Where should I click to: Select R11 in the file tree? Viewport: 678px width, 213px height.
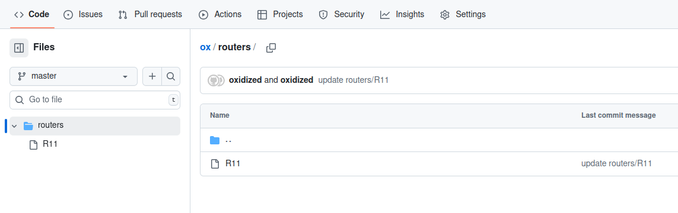[x=50, y=144]
